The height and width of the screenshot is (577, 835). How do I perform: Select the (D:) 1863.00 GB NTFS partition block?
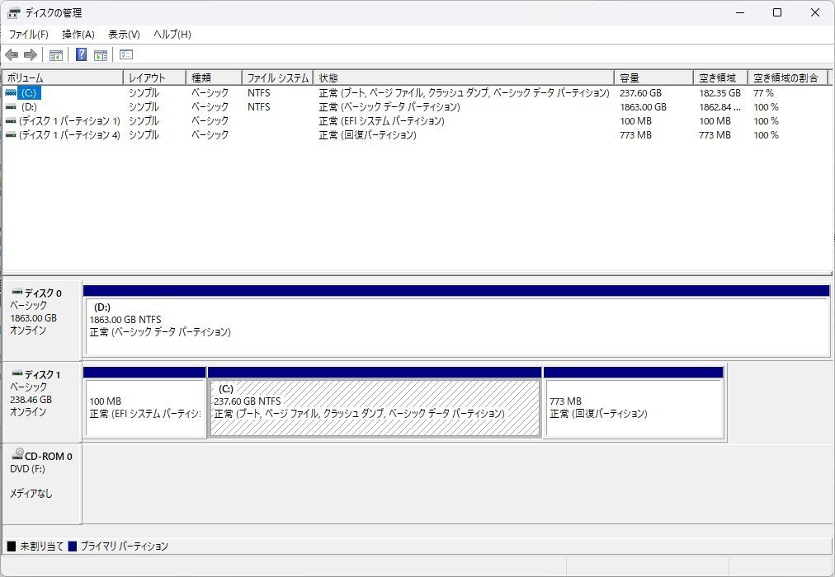[x=457, y=321]
